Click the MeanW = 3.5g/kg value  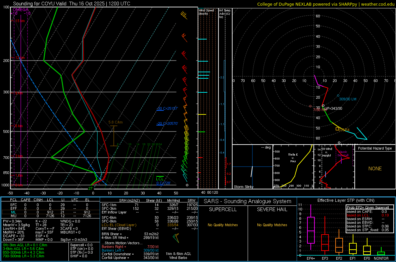click(x=16, y=225)
